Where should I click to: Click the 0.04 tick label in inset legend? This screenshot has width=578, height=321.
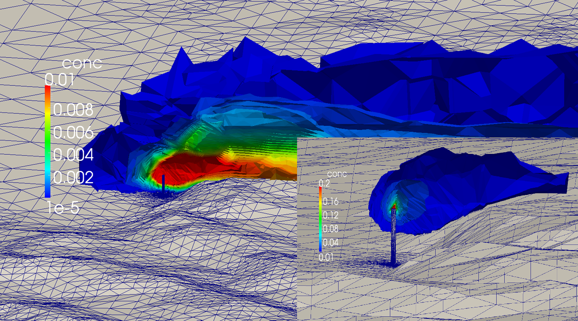pos(331,243)
